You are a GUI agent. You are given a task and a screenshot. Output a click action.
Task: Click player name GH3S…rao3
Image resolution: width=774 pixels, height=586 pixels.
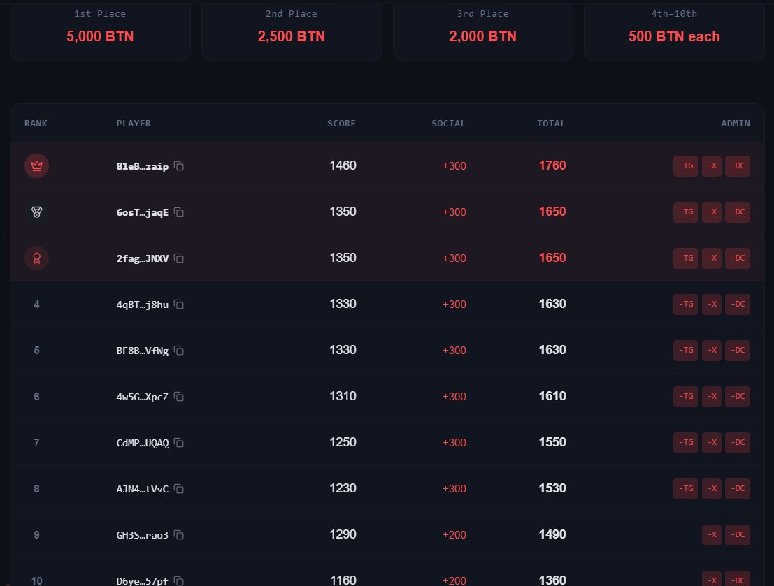142,535
